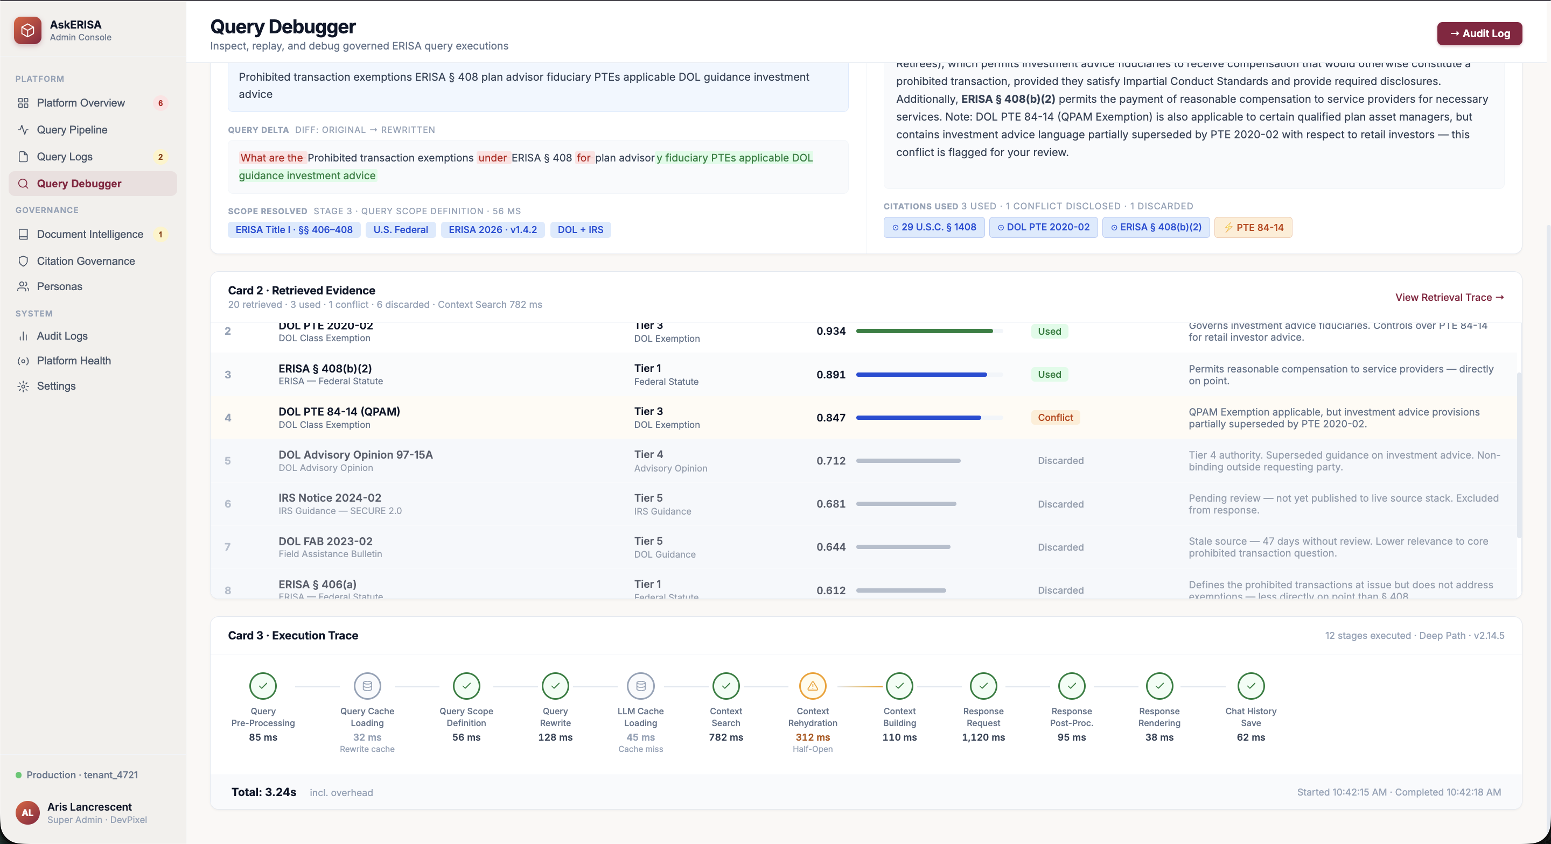Click the Query Rewrite stage checkmark icon
Screen dimensions: 1551x844
click(555, 686)
